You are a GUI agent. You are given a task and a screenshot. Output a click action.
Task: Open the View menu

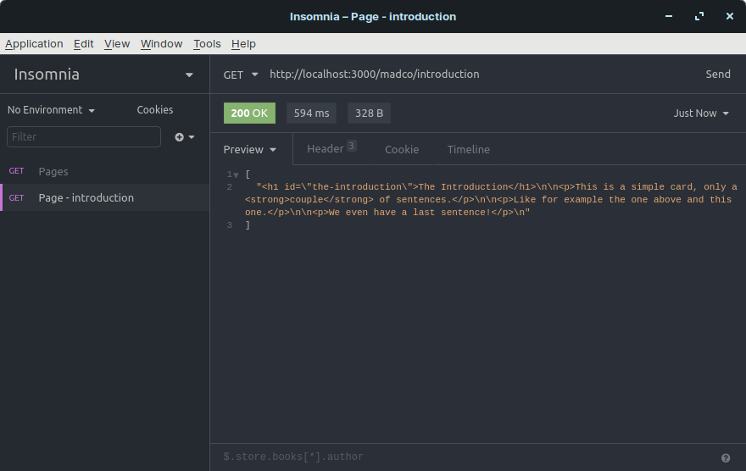117,44
